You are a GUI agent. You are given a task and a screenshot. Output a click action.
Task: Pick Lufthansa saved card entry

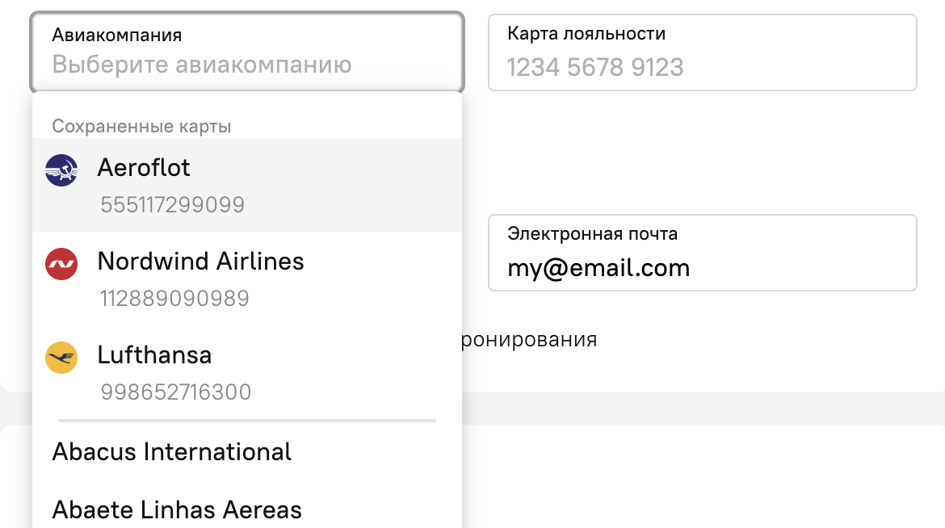[154, 355]
